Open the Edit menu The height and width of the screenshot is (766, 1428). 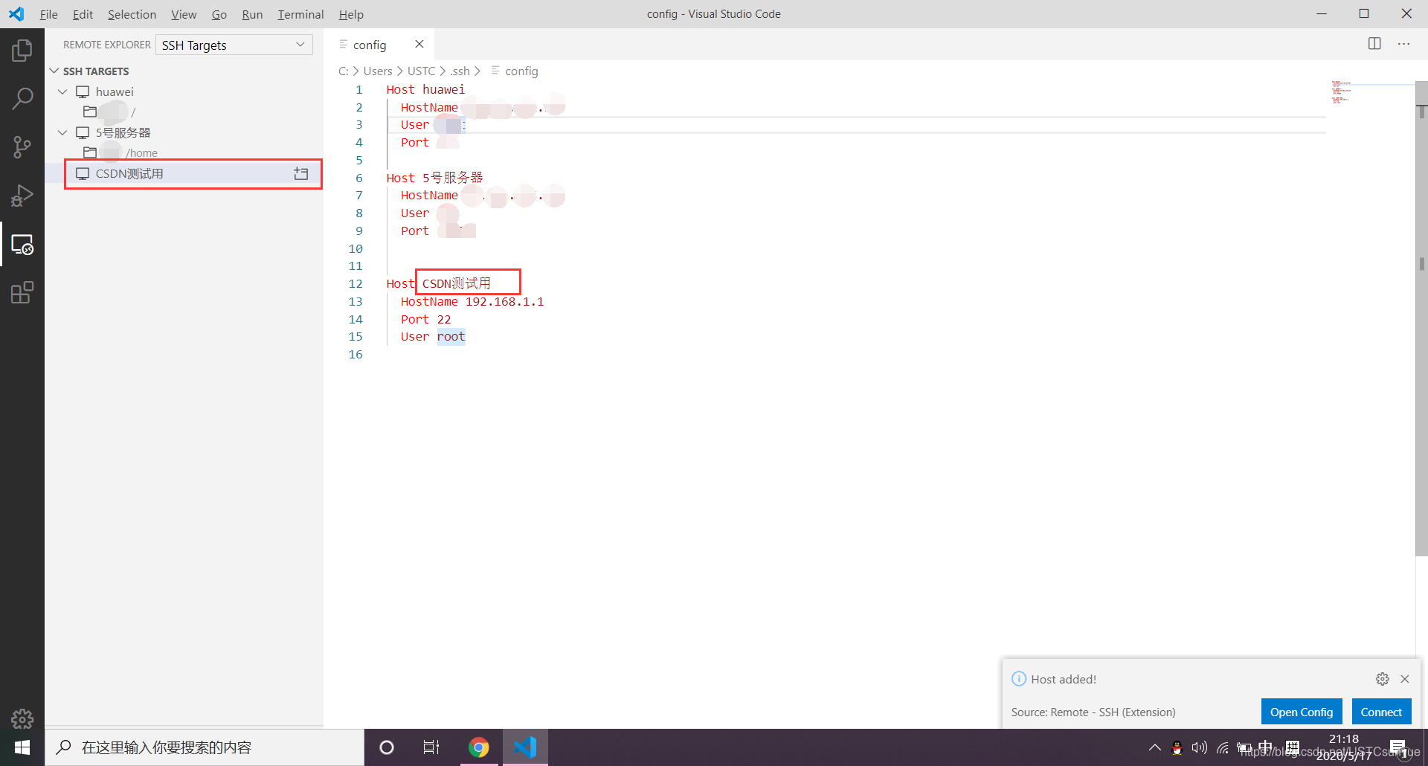(83, 14)
